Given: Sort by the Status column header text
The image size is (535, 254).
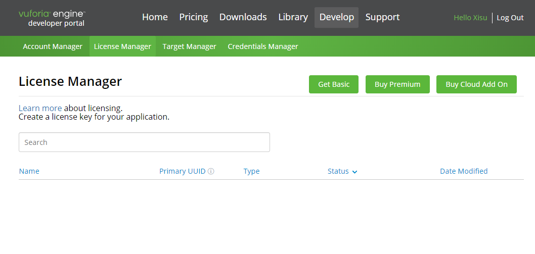Looking at the screenshot, I should [x=338, y=171].
